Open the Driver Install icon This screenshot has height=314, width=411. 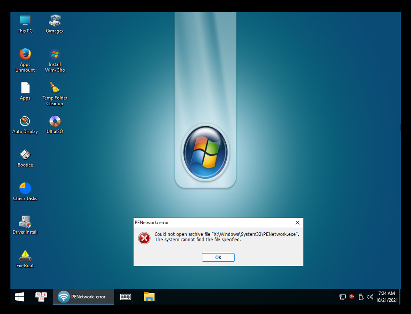click(25, 225)
